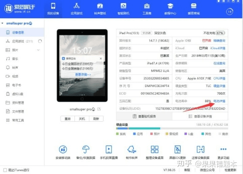Open the 工具箱 tab

coord(147,9)
